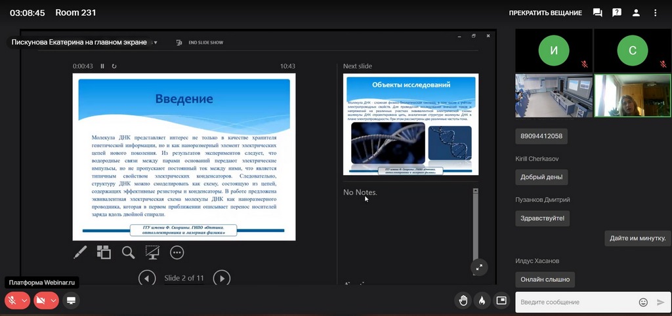Open the chat panel icon in header

[x=597, y=12]
